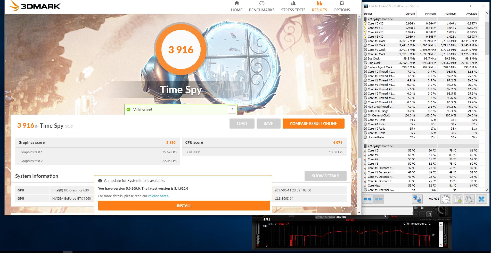Click the HWiNFO clock reset button
Screen dimensions: 491x253
coord(446,199)
